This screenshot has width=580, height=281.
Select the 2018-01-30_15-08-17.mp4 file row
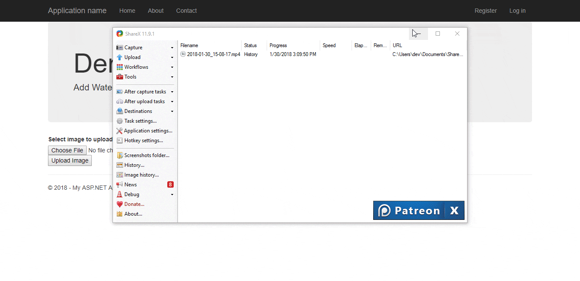click(213, 54)
